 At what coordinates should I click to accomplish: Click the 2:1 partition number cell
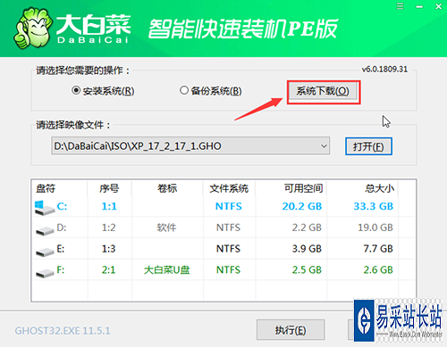pyautogui.click(x=109, y=270)
